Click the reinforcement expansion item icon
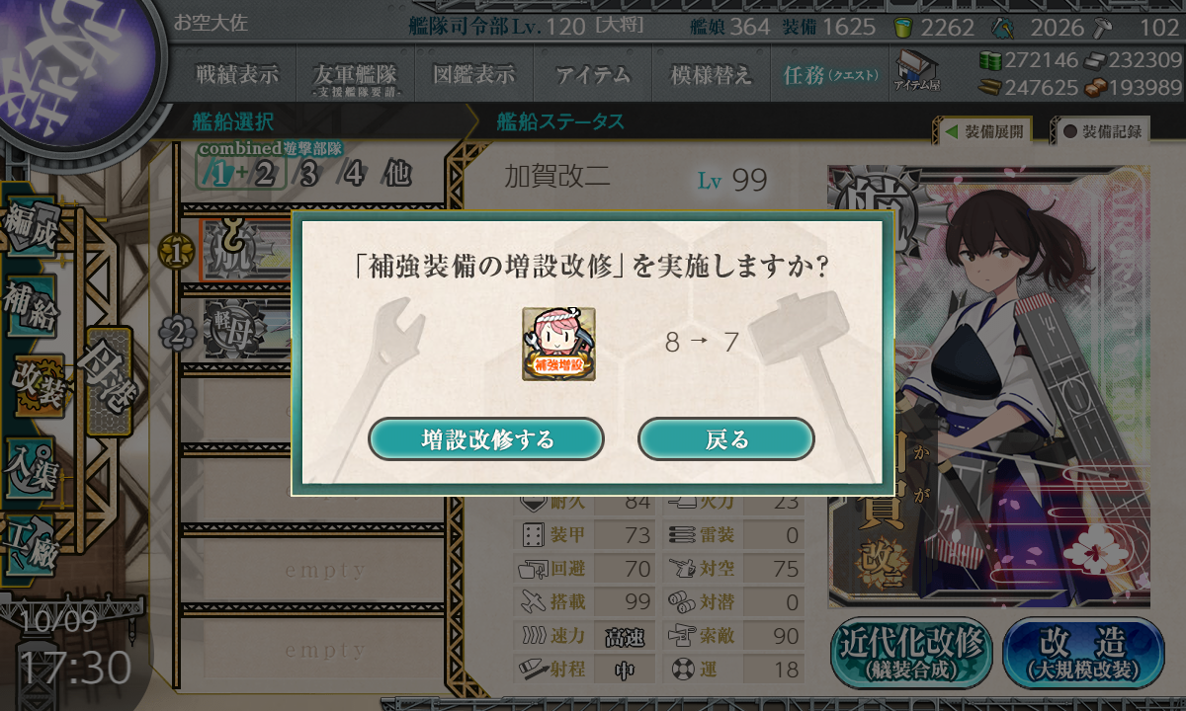The image size is (1186, 711). [x=558, y=344]
